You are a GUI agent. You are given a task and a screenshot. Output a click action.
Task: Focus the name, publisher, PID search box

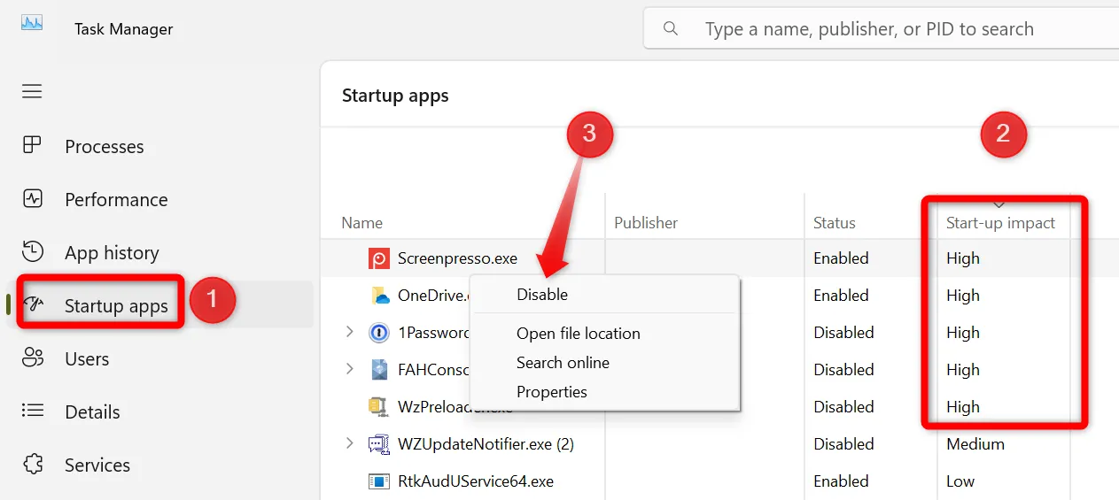tap(882, 29)
